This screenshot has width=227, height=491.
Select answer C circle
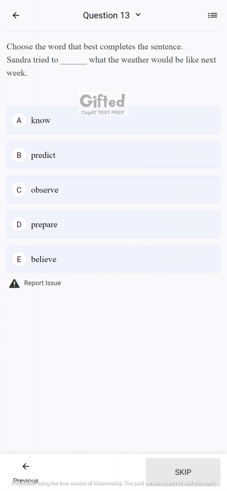[19, 190]
